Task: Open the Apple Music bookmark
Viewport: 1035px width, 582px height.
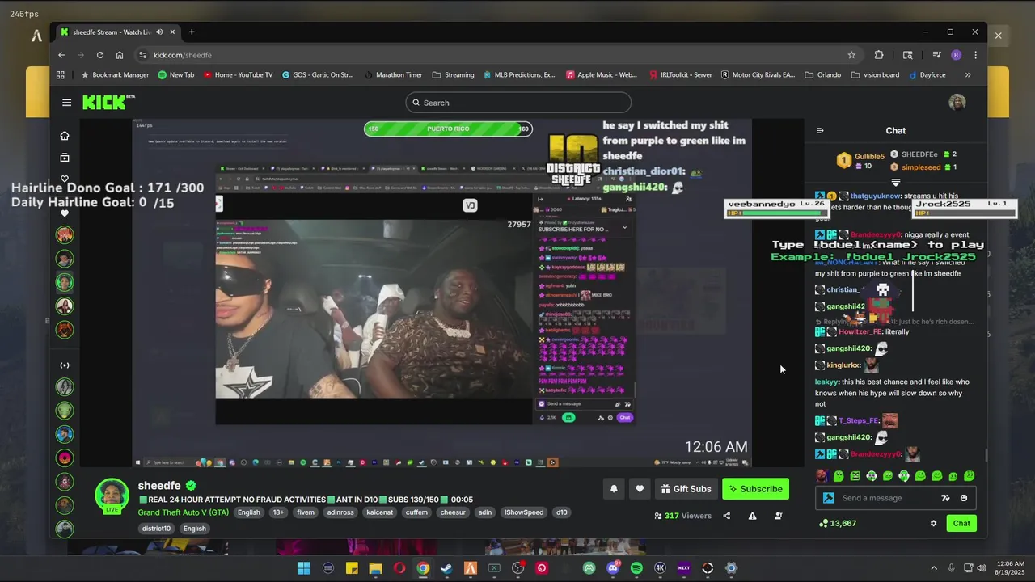Action: (602, 75)
